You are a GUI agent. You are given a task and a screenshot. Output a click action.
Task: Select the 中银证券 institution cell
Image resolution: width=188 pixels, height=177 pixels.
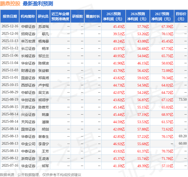[x=28, y=27]
